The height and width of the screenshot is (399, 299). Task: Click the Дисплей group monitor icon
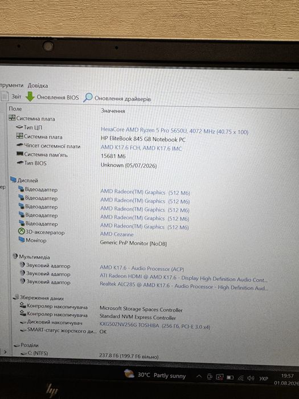click(x=13, y=180)
